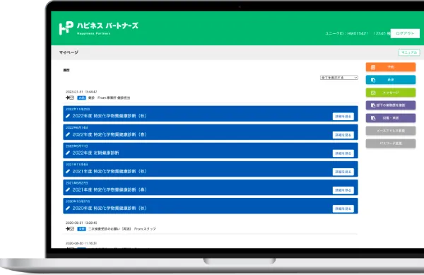Screen dimensions: 424x275
Task: Click the blue tag on 2023-01-31 message
Action: tap(81, 98)
